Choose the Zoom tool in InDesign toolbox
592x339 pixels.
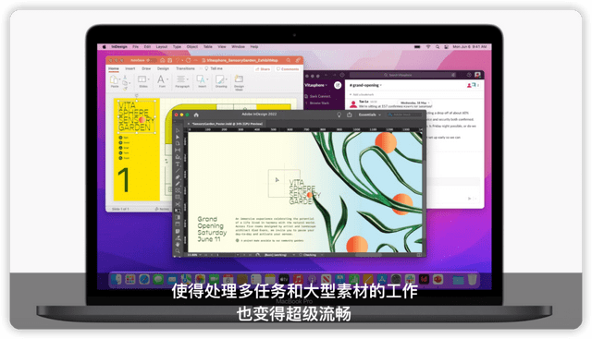click(178, 250)
